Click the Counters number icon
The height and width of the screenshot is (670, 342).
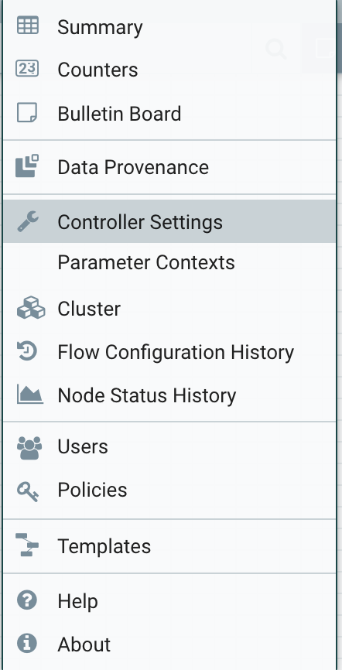click(27, 68)
